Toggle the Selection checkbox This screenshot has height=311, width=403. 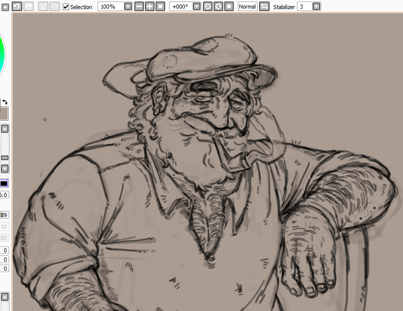66,7
